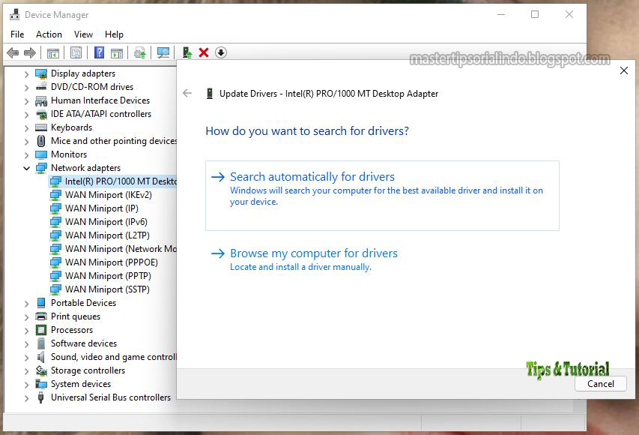The image size is (639, 435).
Task: Click the DVD/CD-ROM drives icon
Action: click(41, 87)
